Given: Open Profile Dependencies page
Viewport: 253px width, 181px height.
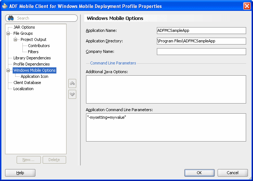Looking at the screenshot, I should pos(31,64).
